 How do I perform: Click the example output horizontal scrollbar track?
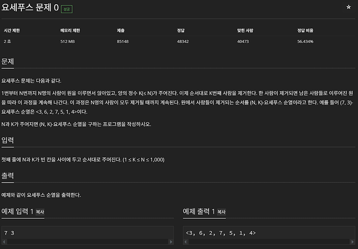(269, 242)
